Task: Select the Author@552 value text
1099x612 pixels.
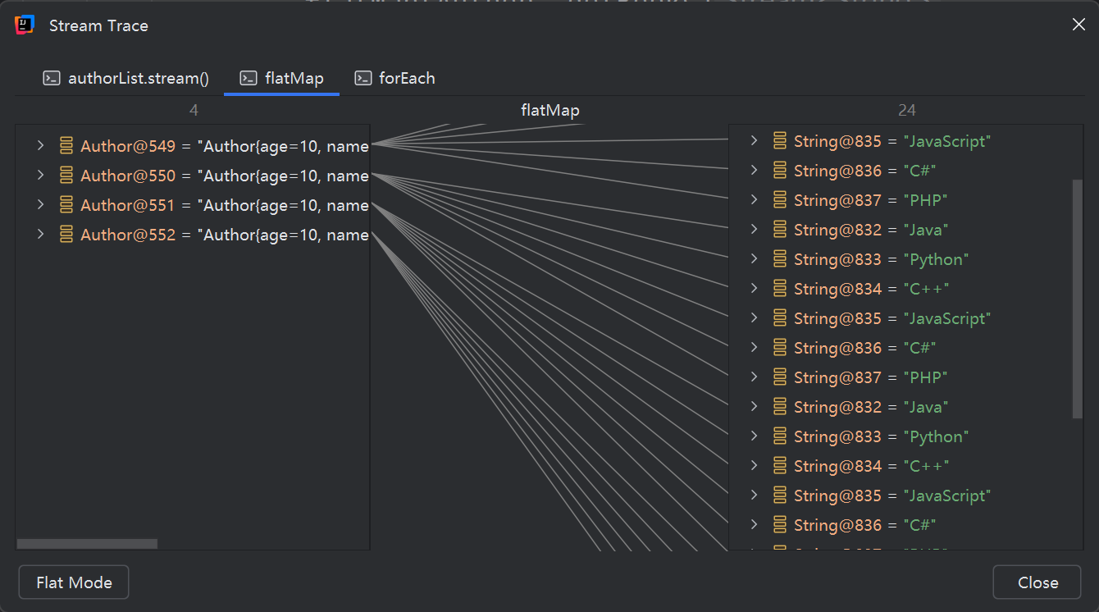Action: tap(283, 235)
